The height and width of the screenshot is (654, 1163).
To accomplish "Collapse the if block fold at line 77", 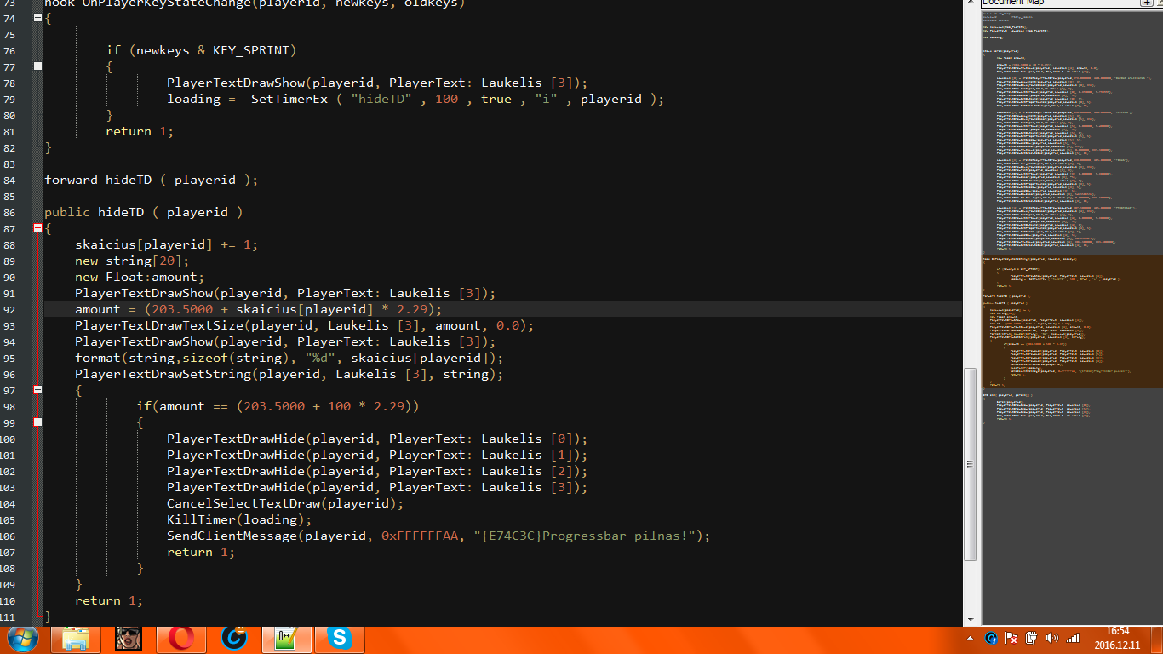I will coord(37,66).
